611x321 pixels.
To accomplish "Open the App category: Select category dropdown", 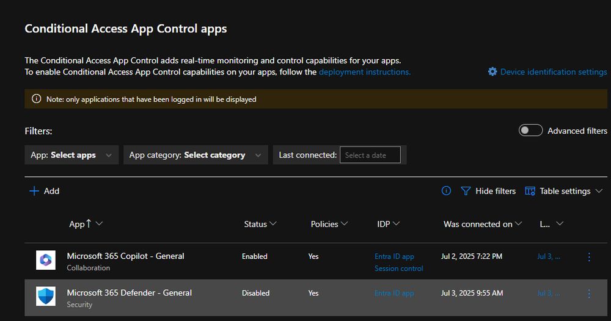I will [196, 155].
